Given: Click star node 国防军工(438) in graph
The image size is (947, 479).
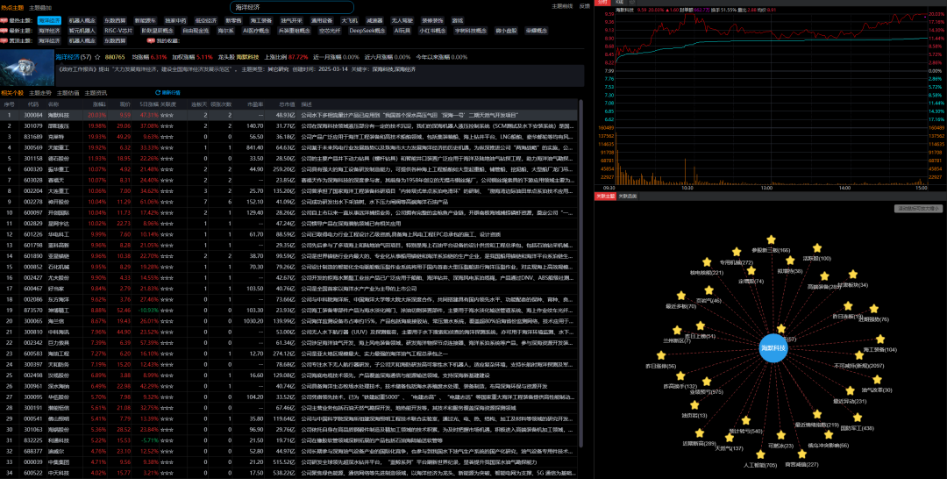Looking at the screenshot, I should (858, 418).
